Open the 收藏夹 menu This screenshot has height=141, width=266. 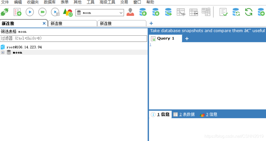[33, 2]
